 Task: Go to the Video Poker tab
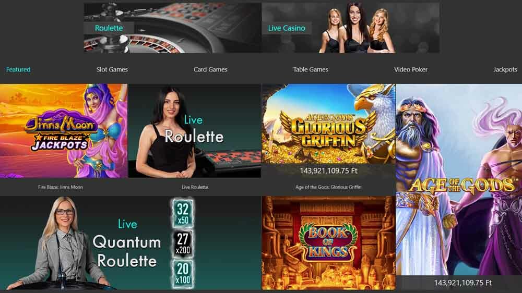tap(411, 69)
